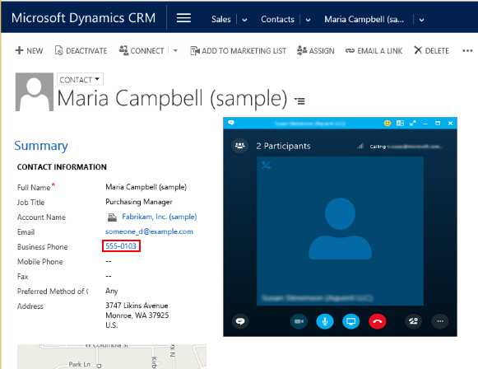
Task: Open more commands ellipsis in command bar
Action: click(467, 51)
